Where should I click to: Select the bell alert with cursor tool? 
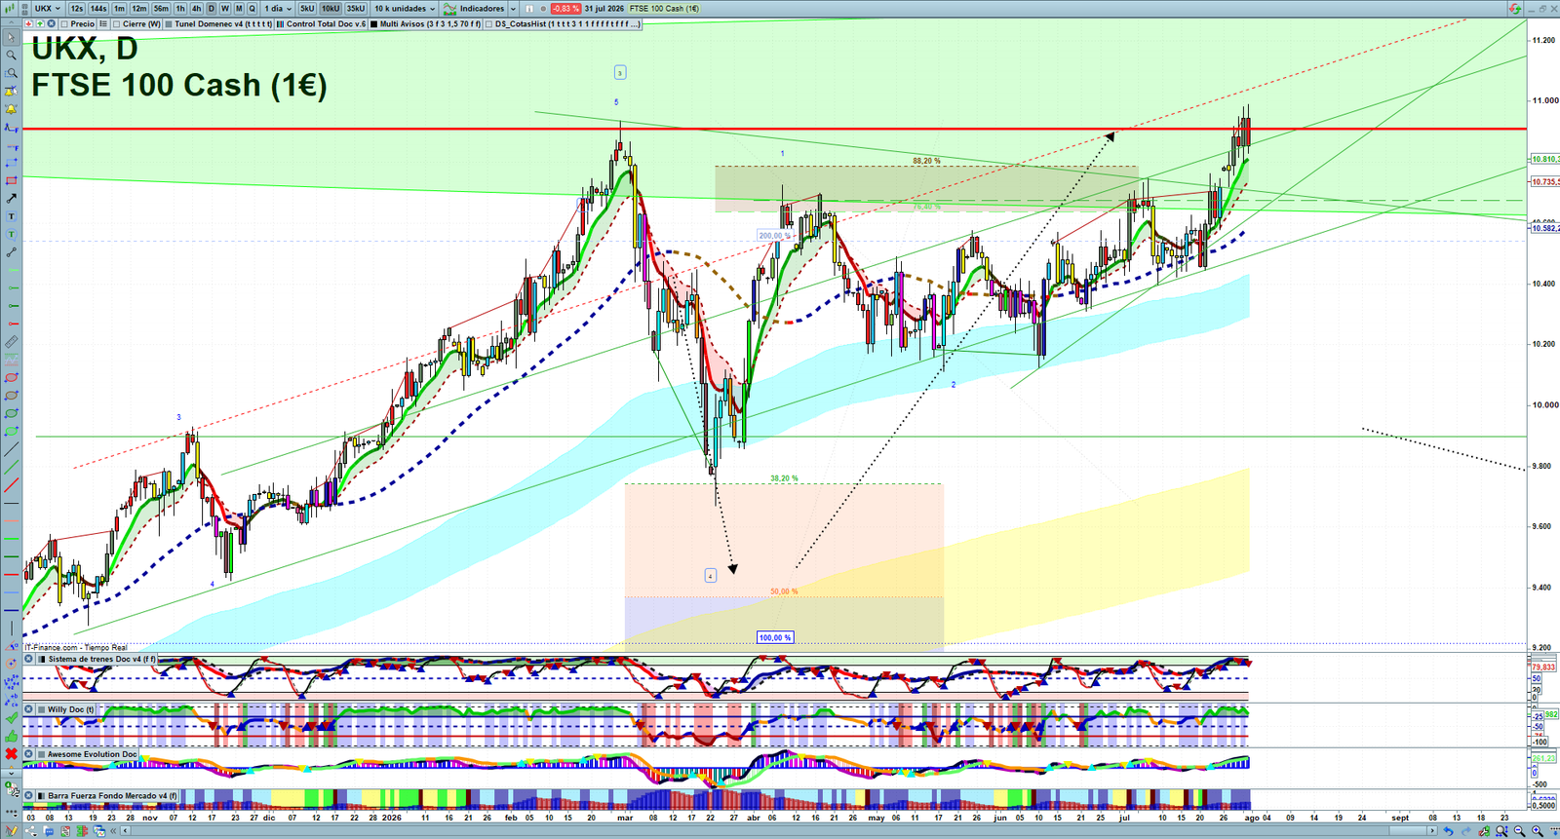coord(12,91)
